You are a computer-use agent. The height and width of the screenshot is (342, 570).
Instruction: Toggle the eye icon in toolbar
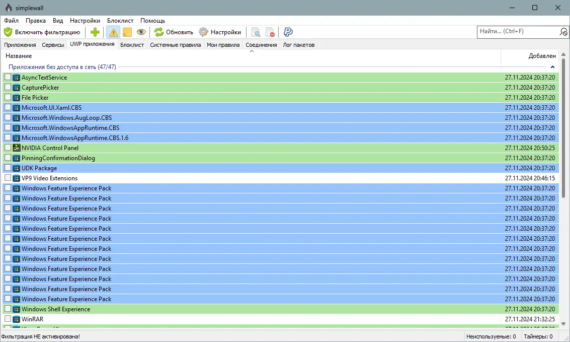[141, 32]
